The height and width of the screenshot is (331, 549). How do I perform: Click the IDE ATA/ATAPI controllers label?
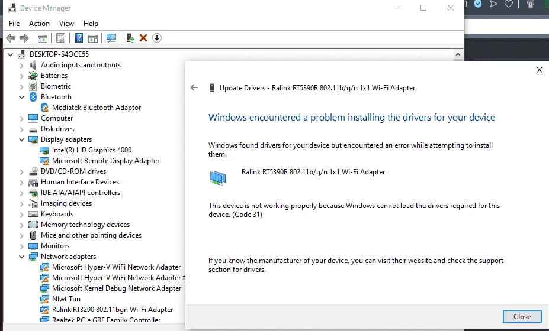coord(81,193)
